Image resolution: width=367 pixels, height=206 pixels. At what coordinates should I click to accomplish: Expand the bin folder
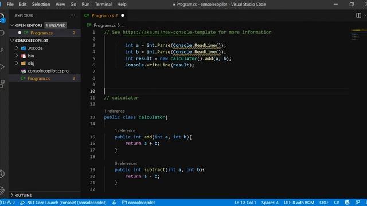[x=17, y=56]
